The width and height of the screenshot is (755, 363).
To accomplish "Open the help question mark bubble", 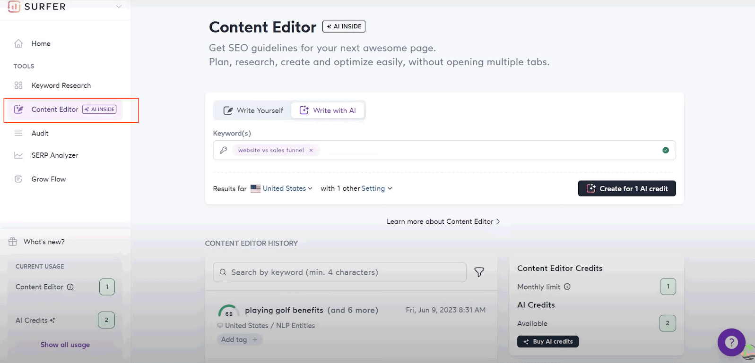I will 731,342.
